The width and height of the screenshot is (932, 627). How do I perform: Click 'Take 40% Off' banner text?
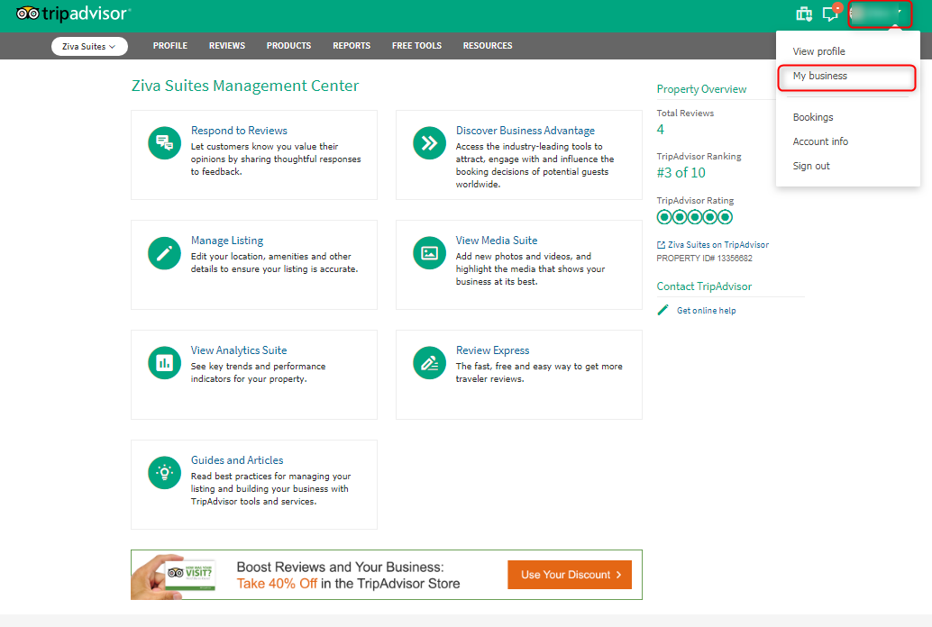click(x=277, y=584)
